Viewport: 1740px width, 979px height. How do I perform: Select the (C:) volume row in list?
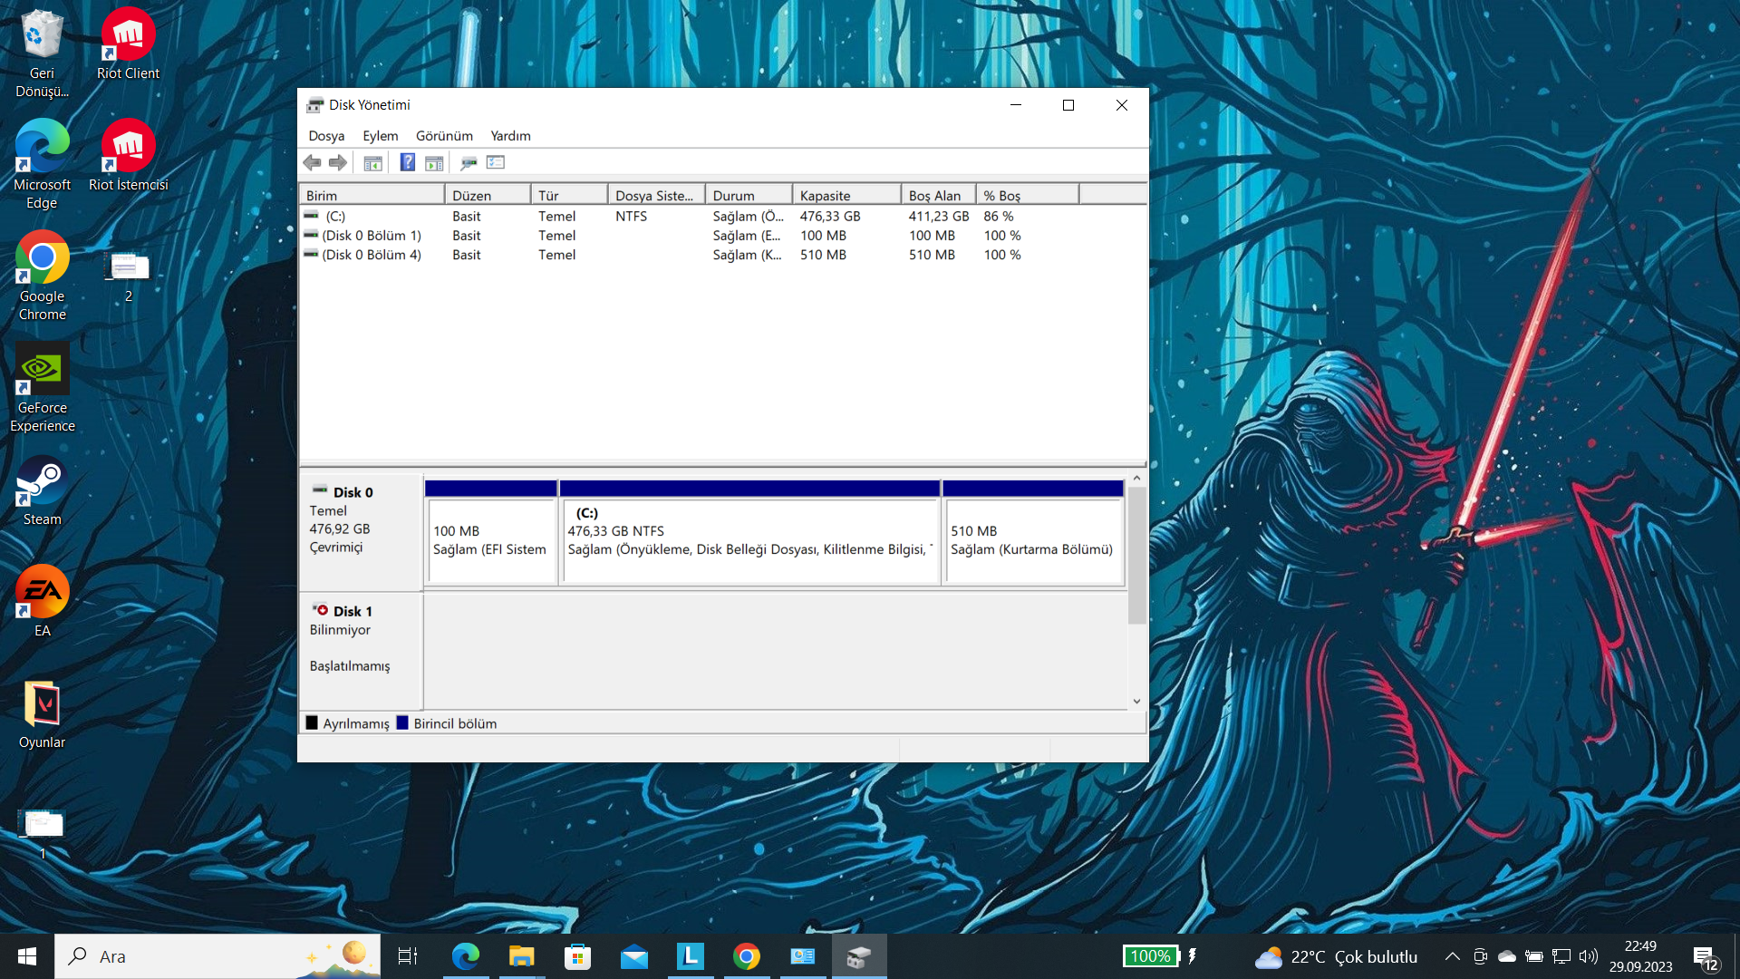click(x=336, y=217)
